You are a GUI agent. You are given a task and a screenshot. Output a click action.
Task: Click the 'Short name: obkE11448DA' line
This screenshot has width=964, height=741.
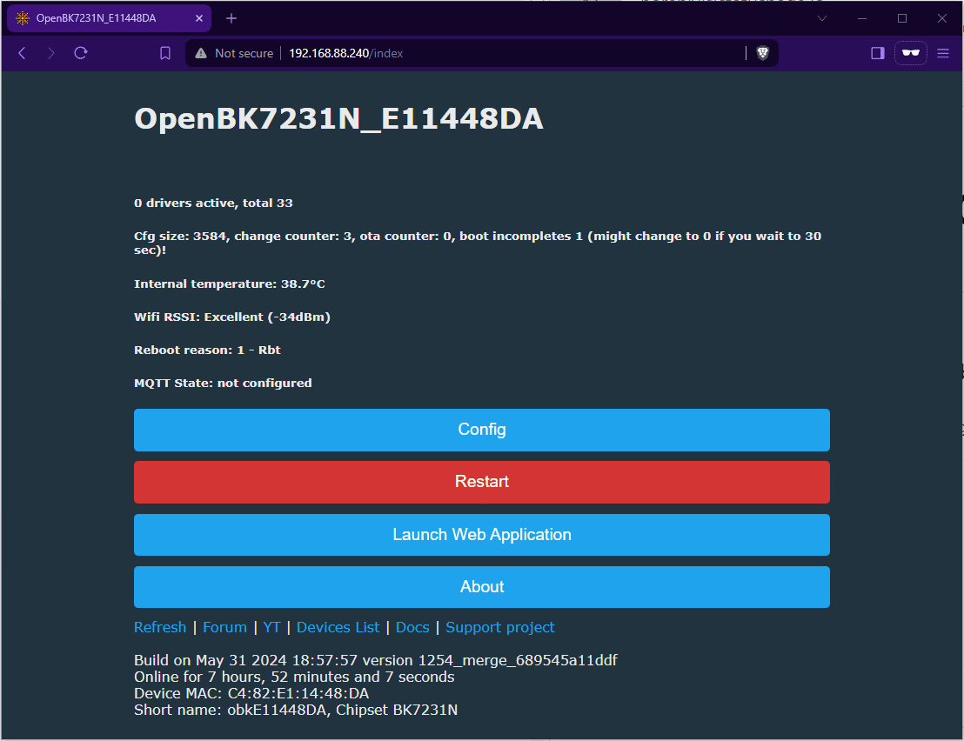point(296,711)
